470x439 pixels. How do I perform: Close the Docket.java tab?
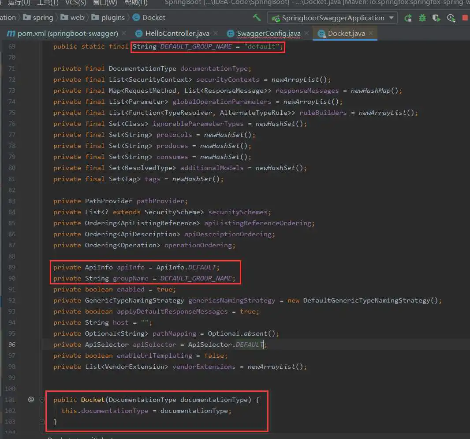pyautogui.click(x=371, y=34)
